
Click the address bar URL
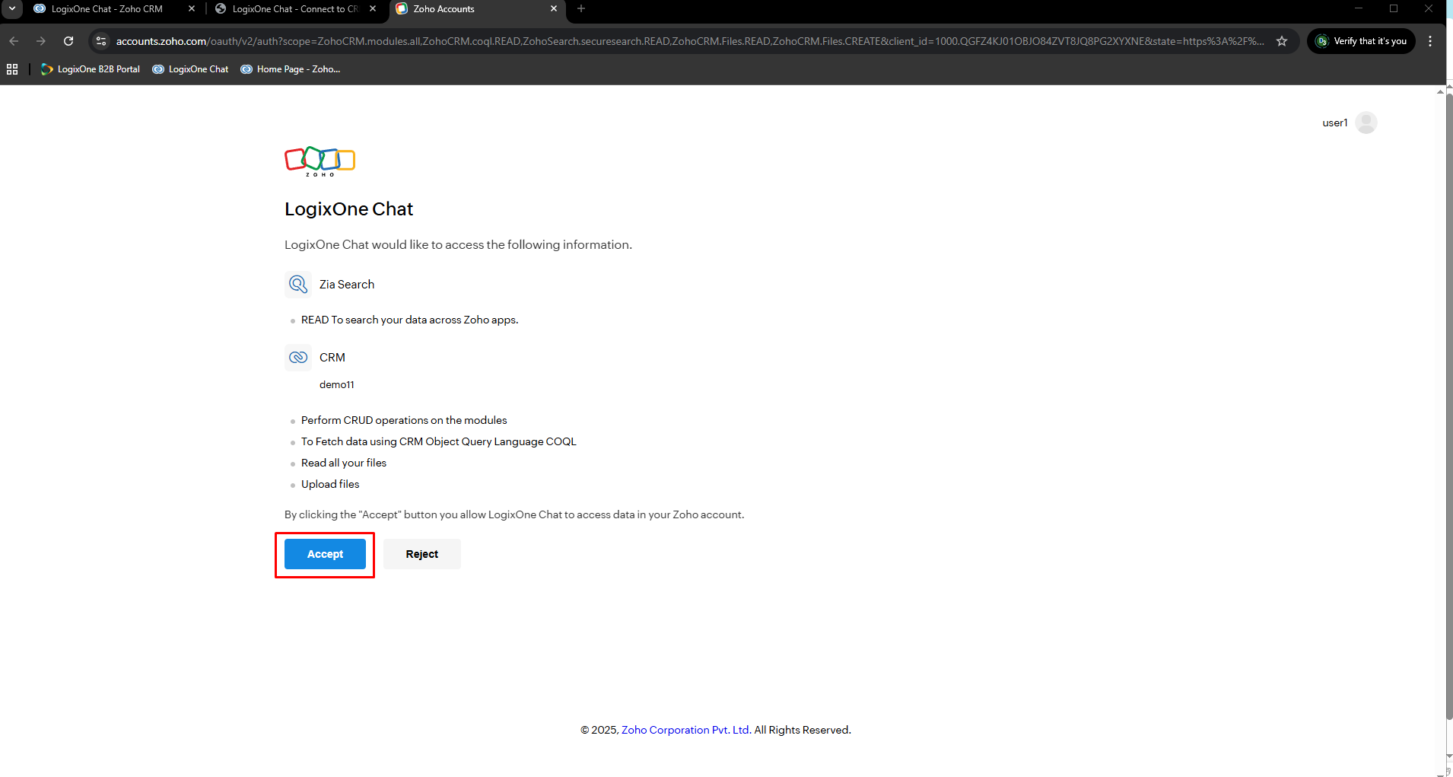(690, 41)
